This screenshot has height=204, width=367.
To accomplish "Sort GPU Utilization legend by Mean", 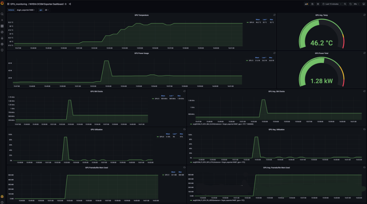I will 168,134.
